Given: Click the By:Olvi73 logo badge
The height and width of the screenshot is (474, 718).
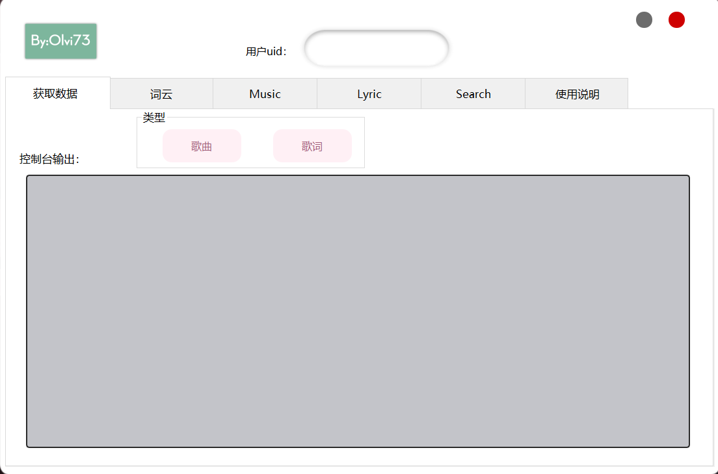Looking at the screenshot, I should click(x=60, y=41).
